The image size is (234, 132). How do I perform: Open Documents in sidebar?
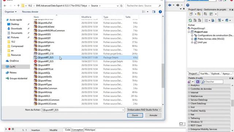pos(16,33)
